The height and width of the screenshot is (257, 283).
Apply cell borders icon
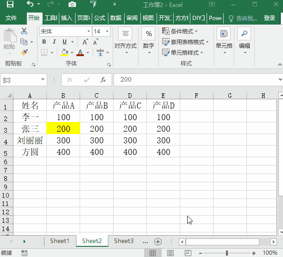click(x=44, y=52)
